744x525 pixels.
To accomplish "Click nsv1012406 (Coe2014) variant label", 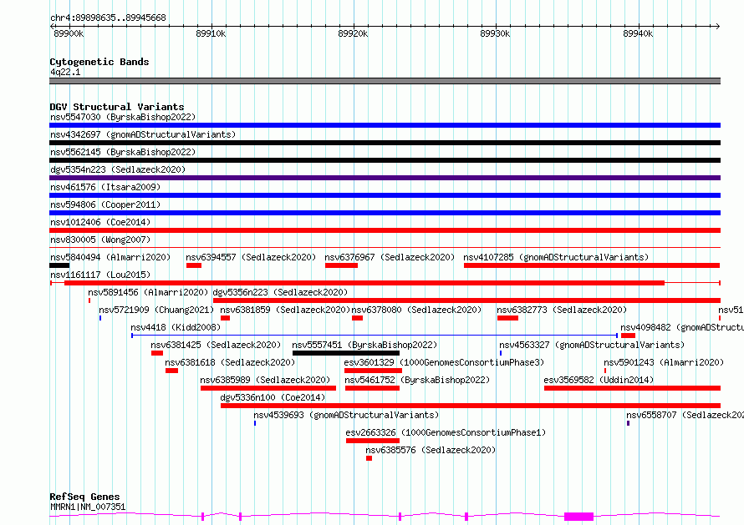I will coord(100,222).
